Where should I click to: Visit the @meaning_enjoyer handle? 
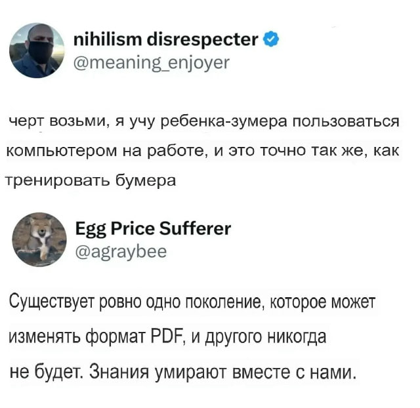(x=152, y=63)
